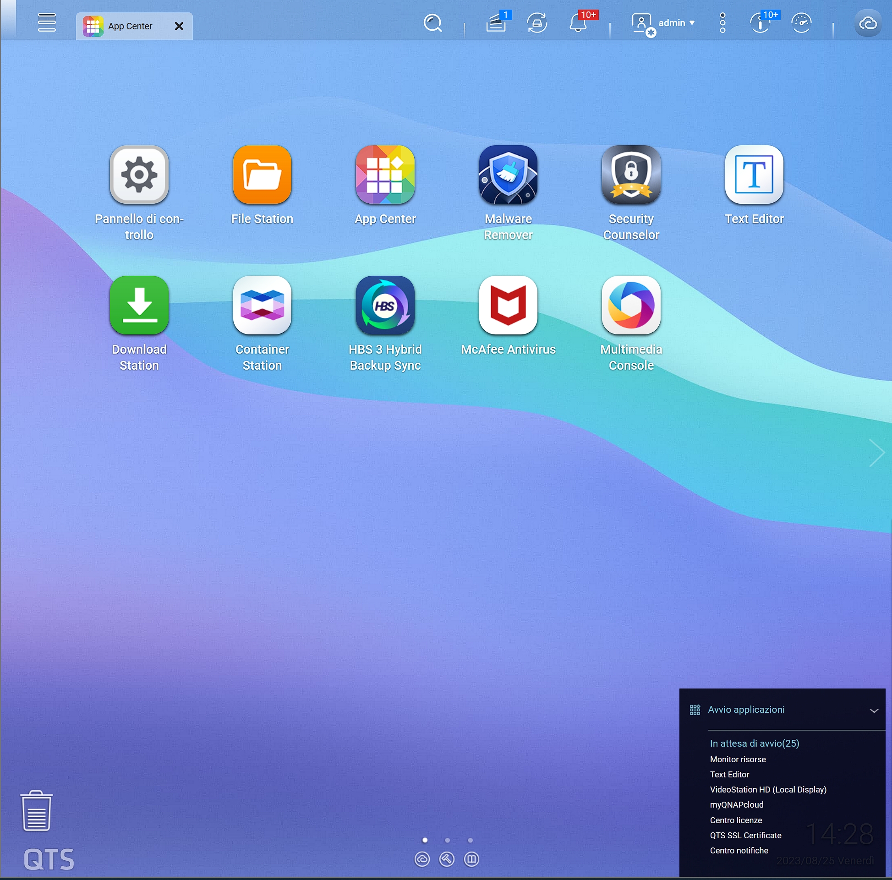Open Malware Remover
Screen dimensions: 892x880
coord(508,175)
